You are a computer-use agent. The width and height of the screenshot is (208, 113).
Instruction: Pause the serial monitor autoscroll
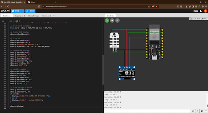197,111
